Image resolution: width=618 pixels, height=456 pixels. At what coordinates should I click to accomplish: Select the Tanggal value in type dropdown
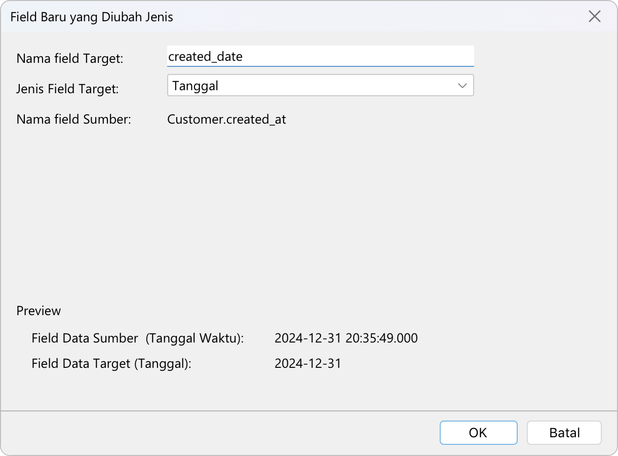196,86
